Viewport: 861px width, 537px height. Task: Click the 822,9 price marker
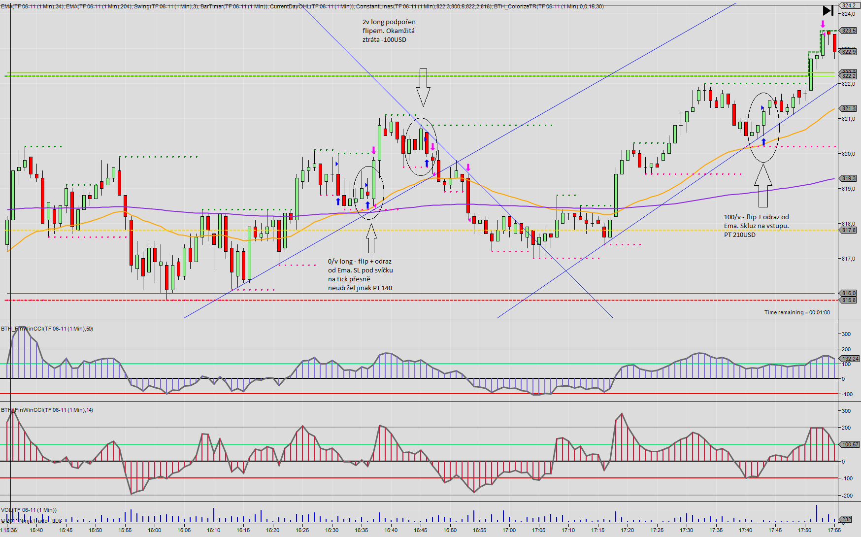click(x=849, y=52)
